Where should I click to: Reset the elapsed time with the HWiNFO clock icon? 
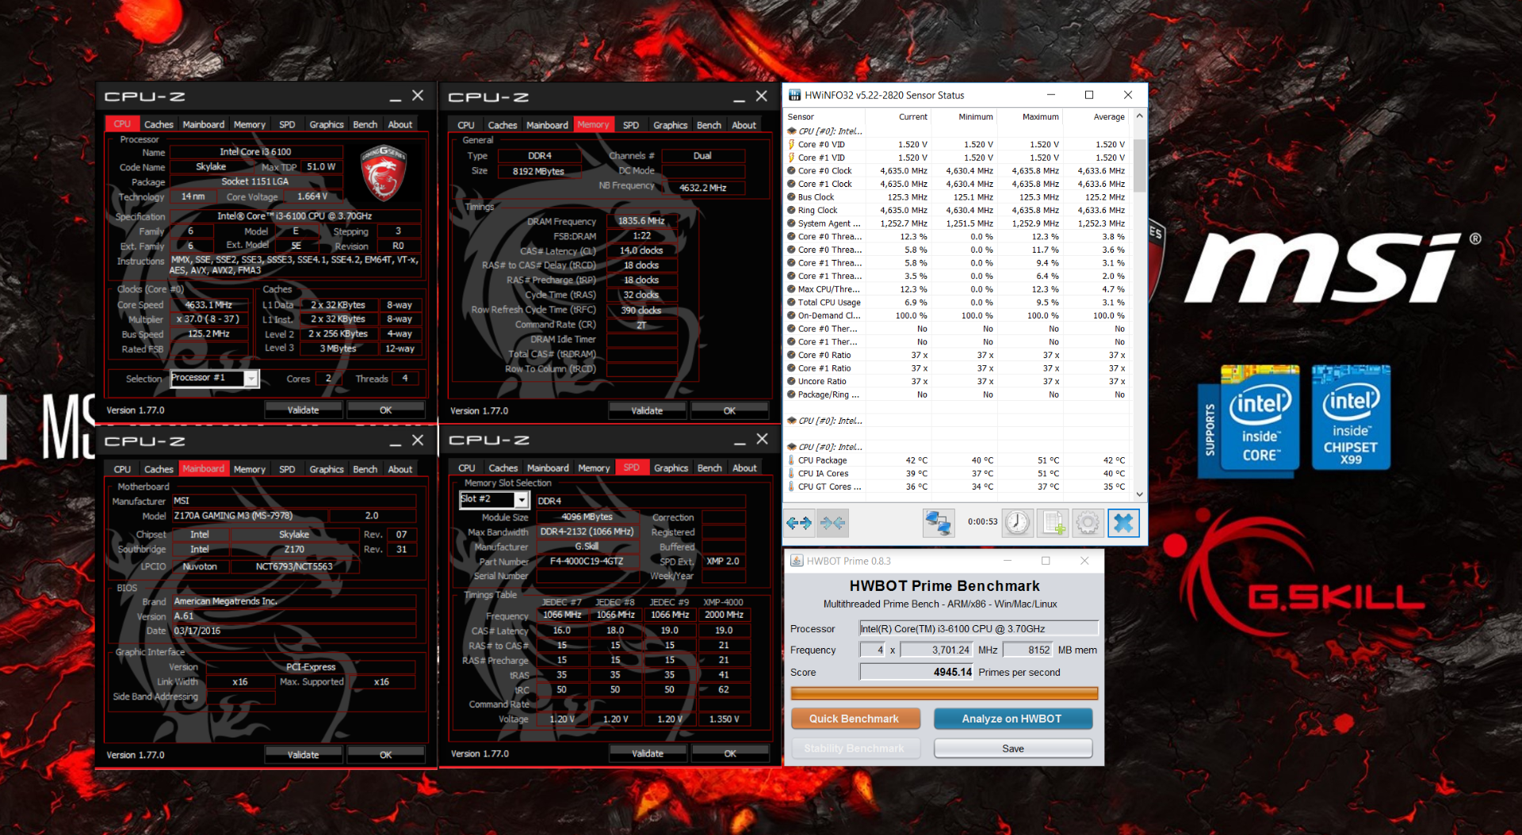(x=1018, y=523)
